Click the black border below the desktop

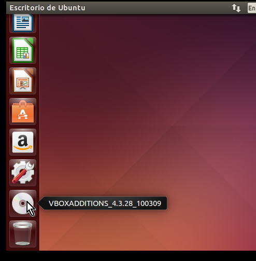pyautogui.click(x=128, y=256)
